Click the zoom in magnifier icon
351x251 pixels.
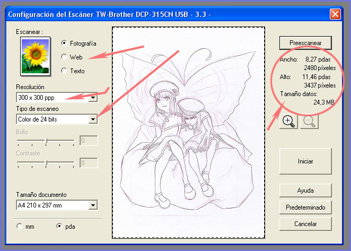(288, 121)
